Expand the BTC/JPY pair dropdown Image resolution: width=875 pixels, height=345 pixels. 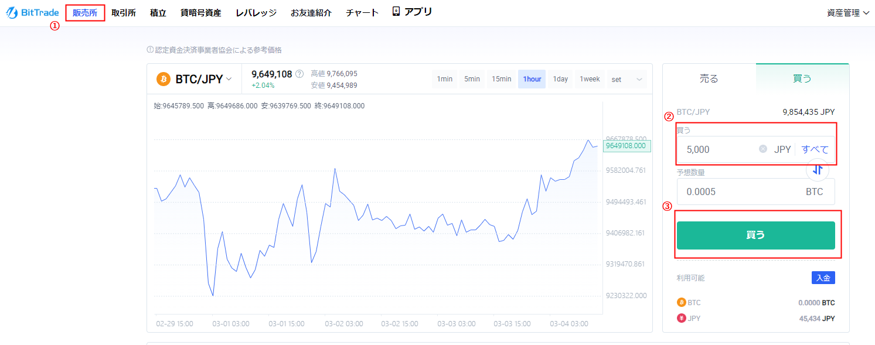click(229, 79)
